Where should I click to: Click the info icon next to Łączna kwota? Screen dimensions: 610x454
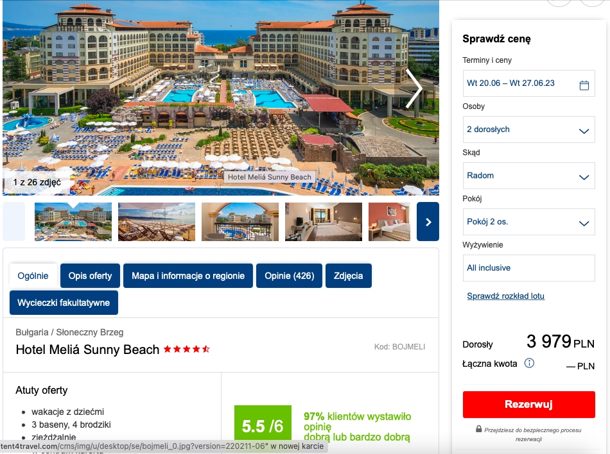pos(529,363)
